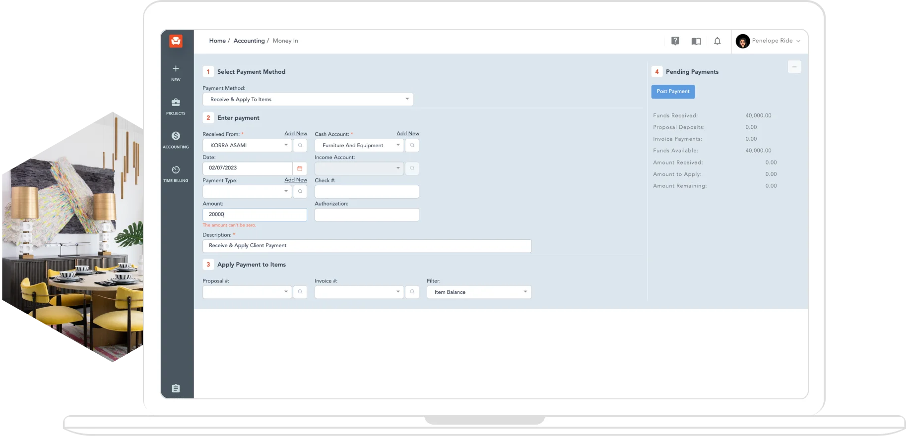This screenshot has width=913, height=436.
Task: Open Accounting from the sidebar
Action: tap(176, 140)
